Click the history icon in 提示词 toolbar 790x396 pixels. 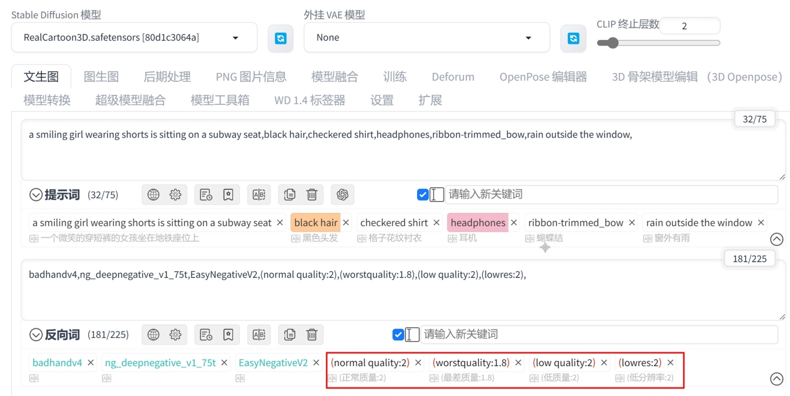[206, 195]
